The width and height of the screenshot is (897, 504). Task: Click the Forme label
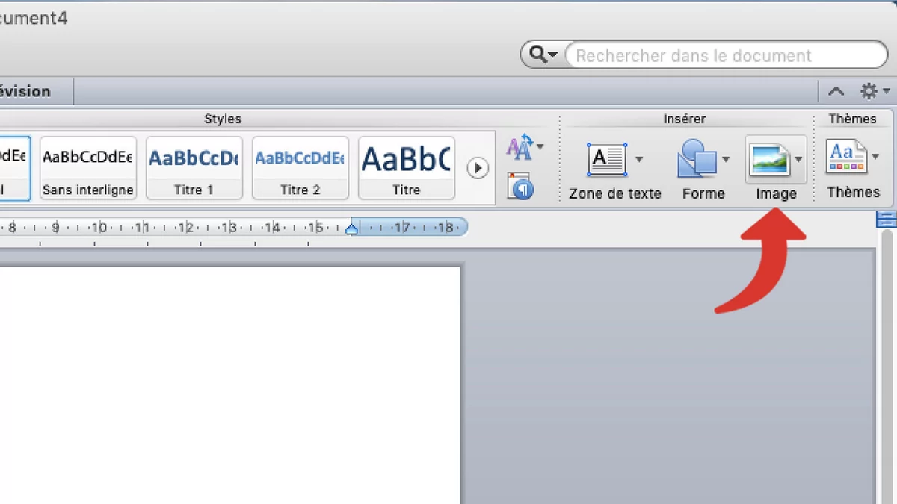[x=703, y=193]
